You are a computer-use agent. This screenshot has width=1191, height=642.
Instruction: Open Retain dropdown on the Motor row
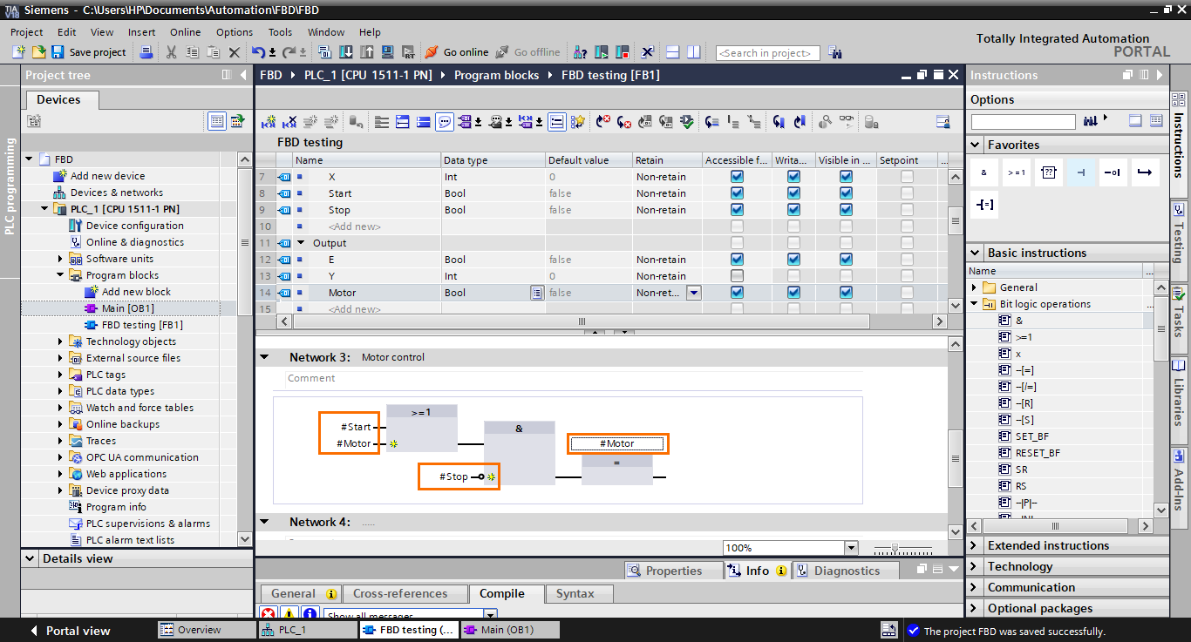(696, 293)
